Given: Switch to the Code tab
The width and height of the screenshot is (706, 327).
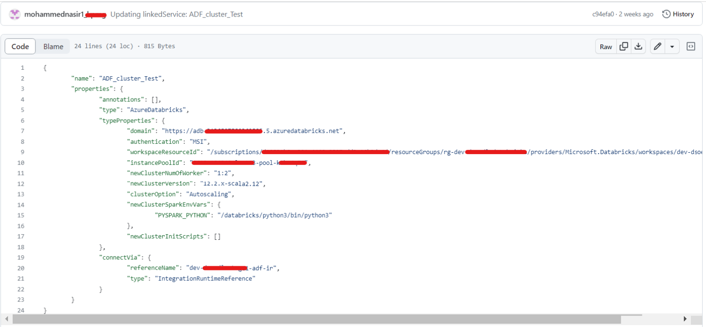Looking at the screenshot, I should coord(20,47).
